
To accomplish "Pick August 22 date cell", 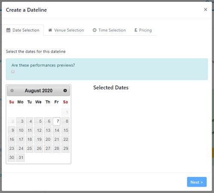I will [x=65, y=139].
